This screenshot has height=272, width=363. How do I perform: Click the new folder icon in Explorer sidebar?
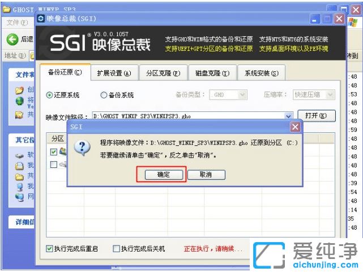[20, 90]
